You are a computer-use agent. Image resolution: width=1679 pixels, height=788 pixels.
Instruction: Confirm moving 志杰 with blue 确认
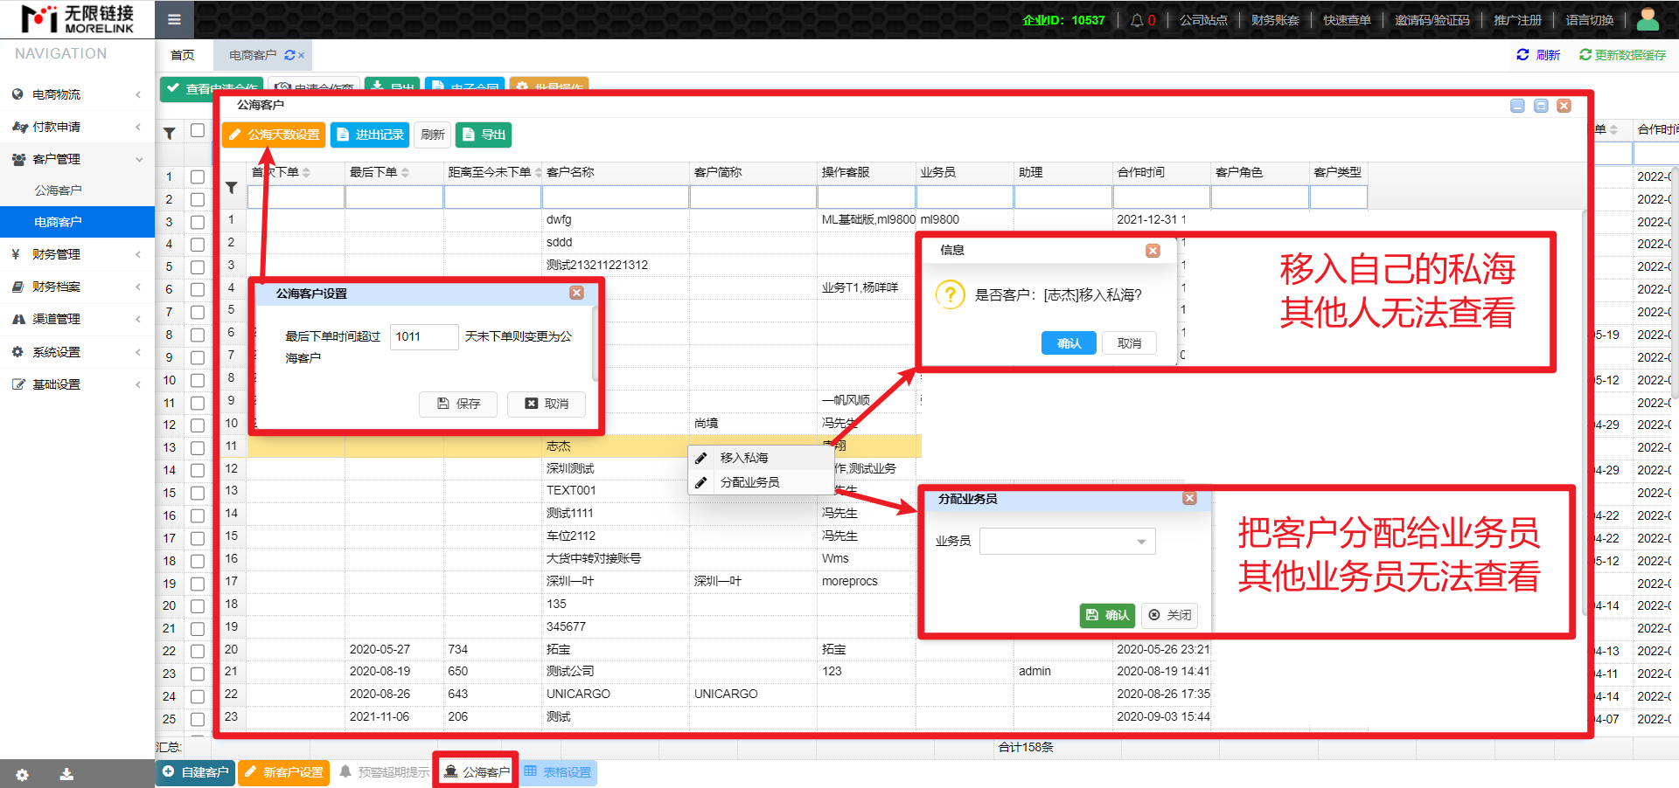click(1069, 343)
